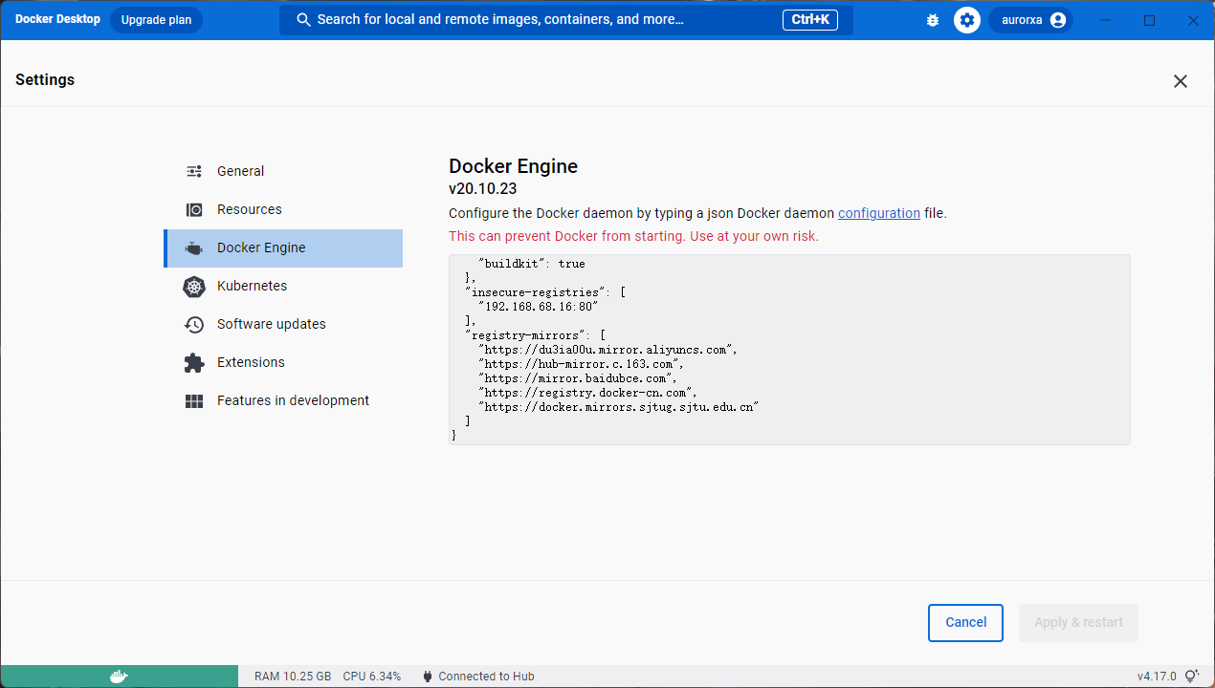
Task: Click the General settings sliders icon
Action: pos(194,171)
